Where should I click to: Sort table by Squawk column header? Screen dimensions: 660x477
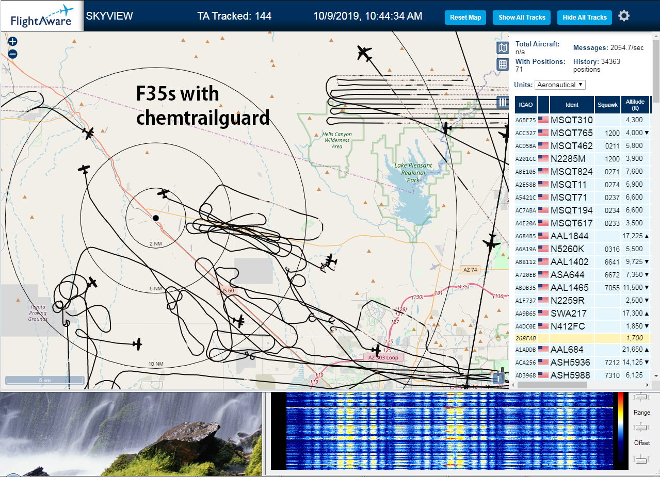click(607, 105)
